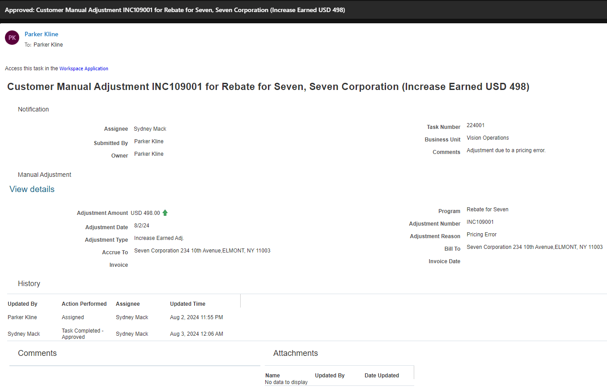Viewport: 607px width, 389px height.
Task: Click the Attachments section heading
Action: coord(296,353)
